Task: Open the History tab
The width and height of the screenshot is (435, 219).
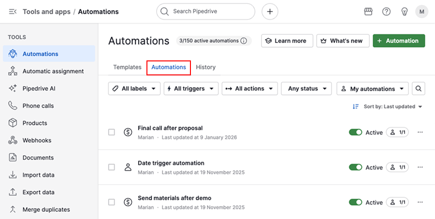Action: (x=205, y=67)
